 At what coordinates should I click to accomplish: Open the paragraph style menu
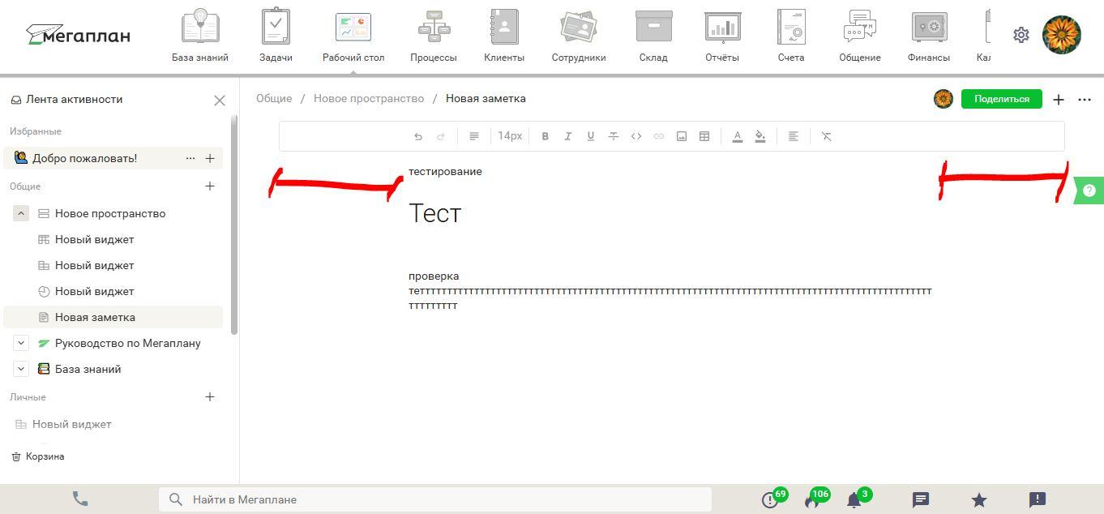pos(474,136)
